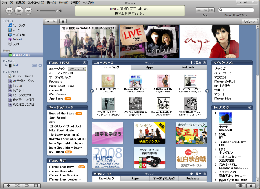Add a new playlist with plus button
Image resolution: width=260 pixels, height=189 pixels.
8,186
